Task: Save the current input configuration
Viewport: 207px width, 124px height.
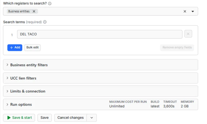Action: [x=44, y=118]
